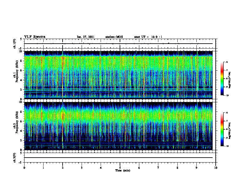The image size is (243, 188).
Task: Click time tick label "10" on bottom axis
Action: [x=216, y=168]
